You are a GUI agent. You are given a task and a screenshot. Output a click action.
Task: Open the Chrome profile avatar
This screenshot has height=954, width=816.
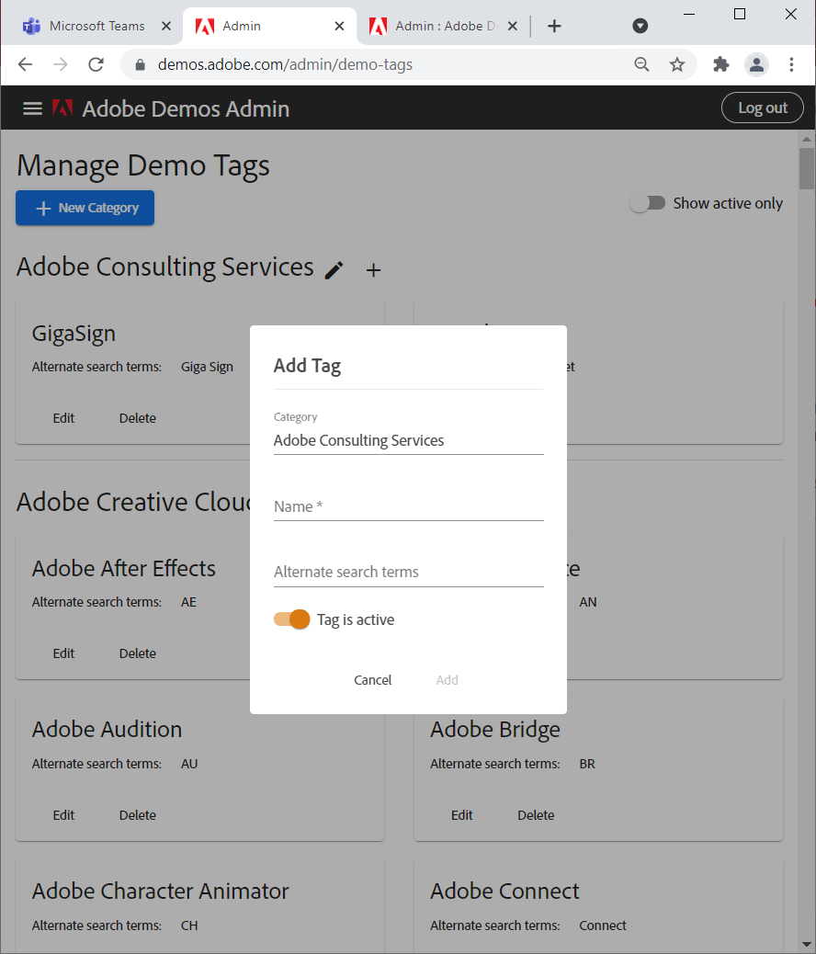(x=756, y=64)
